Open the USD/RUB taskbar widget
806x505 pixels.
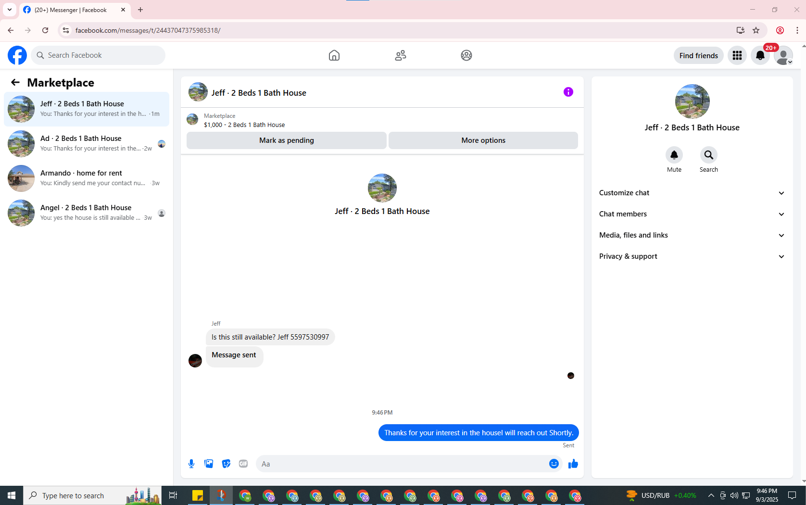click(661, 495)
